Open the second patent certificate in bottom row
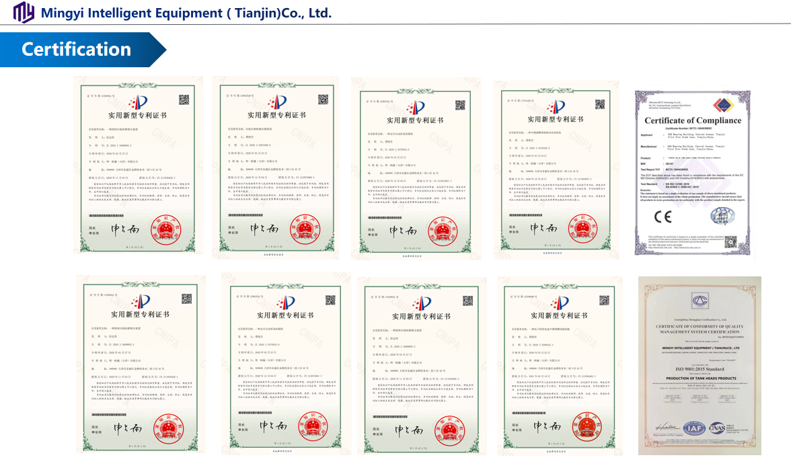This screenshot has width=791, height=470. point(285,364)
